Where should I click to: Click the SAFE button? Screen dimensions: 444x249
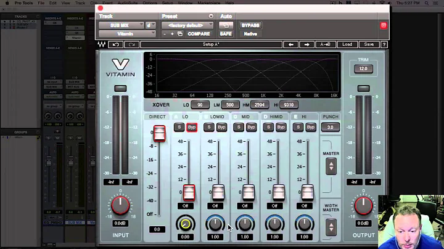tap(226, 34)
